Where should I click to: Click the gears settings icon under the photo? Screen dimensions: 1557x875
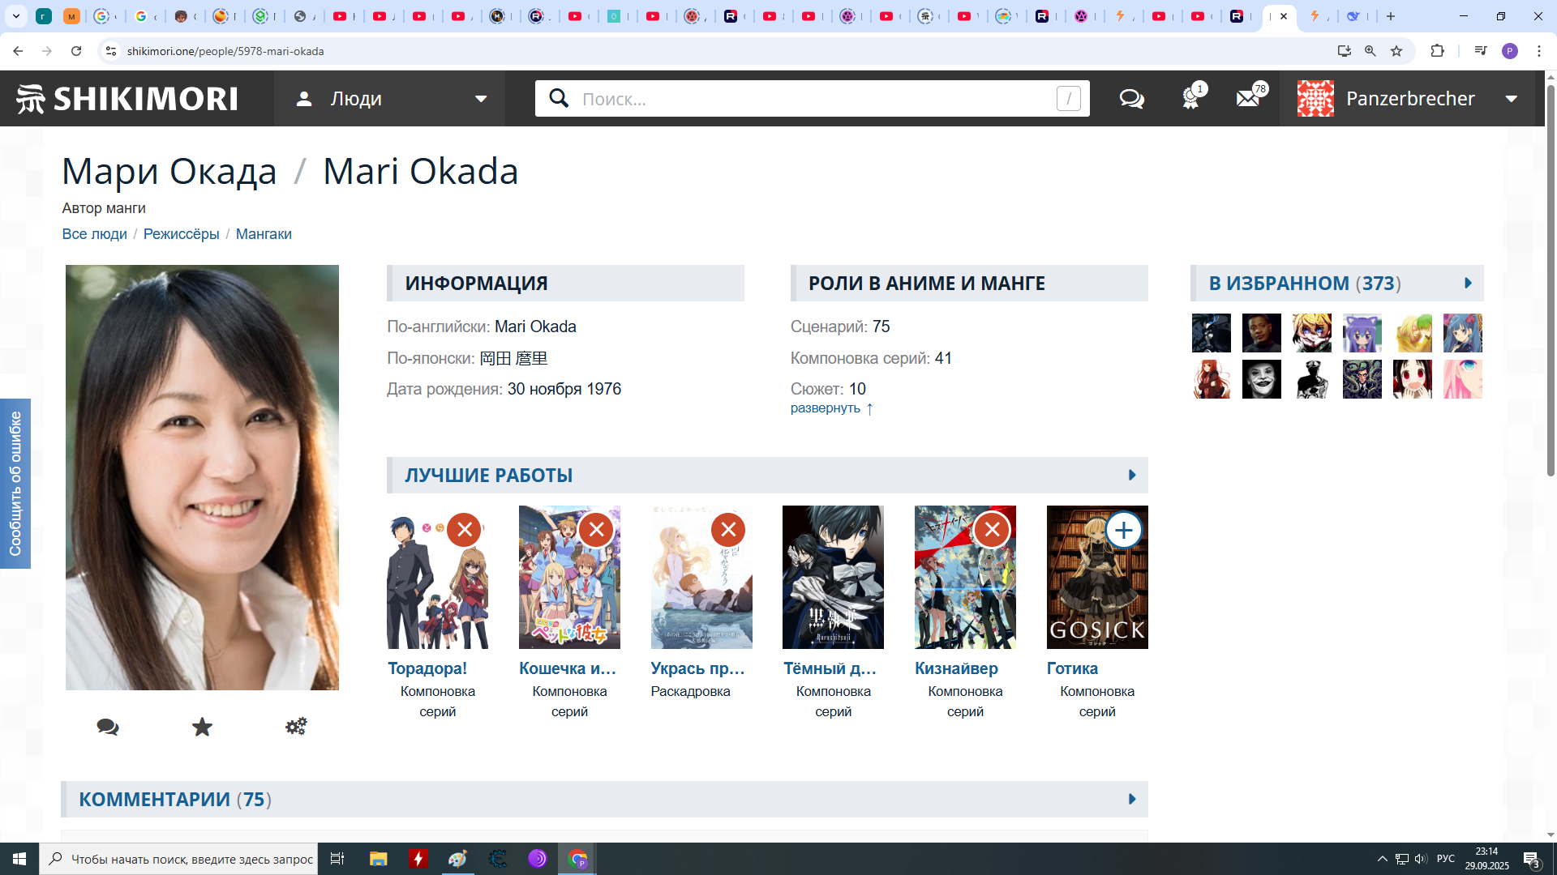pos(296,727)
